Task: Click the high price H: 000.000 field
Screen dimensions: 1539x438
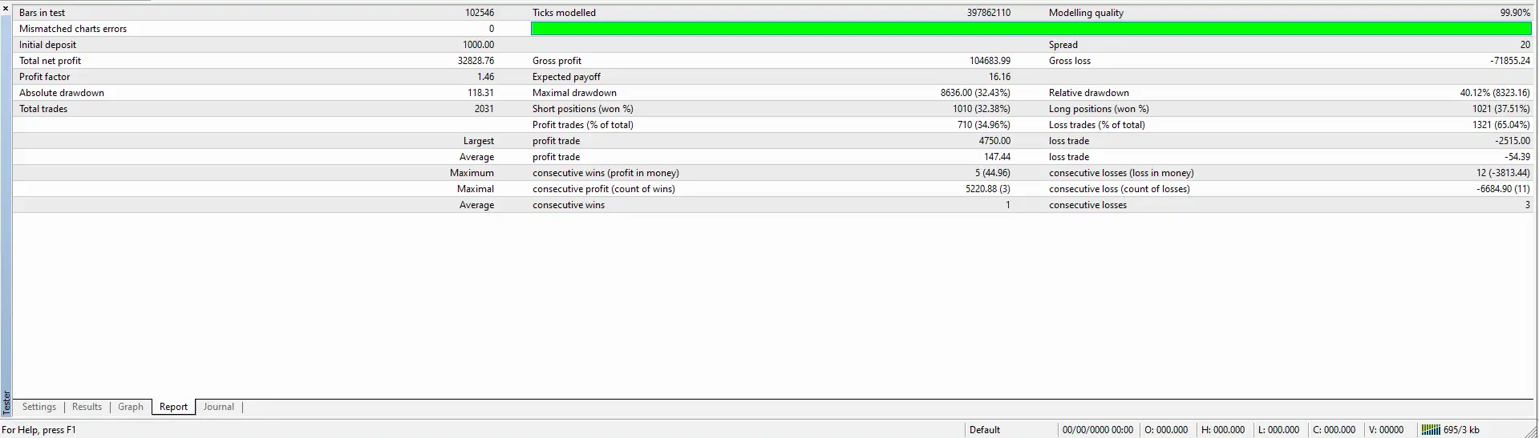Action: click(1222, 430)
